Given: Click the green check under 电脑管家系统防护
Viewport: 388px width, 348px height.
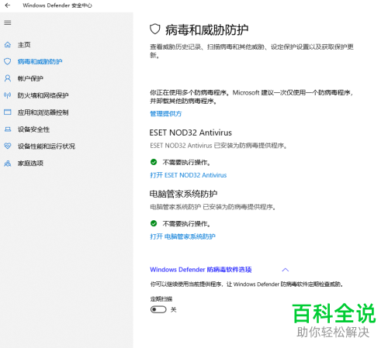Looking at the screenshot, I should pyautogui.click(x=154, y=223).
